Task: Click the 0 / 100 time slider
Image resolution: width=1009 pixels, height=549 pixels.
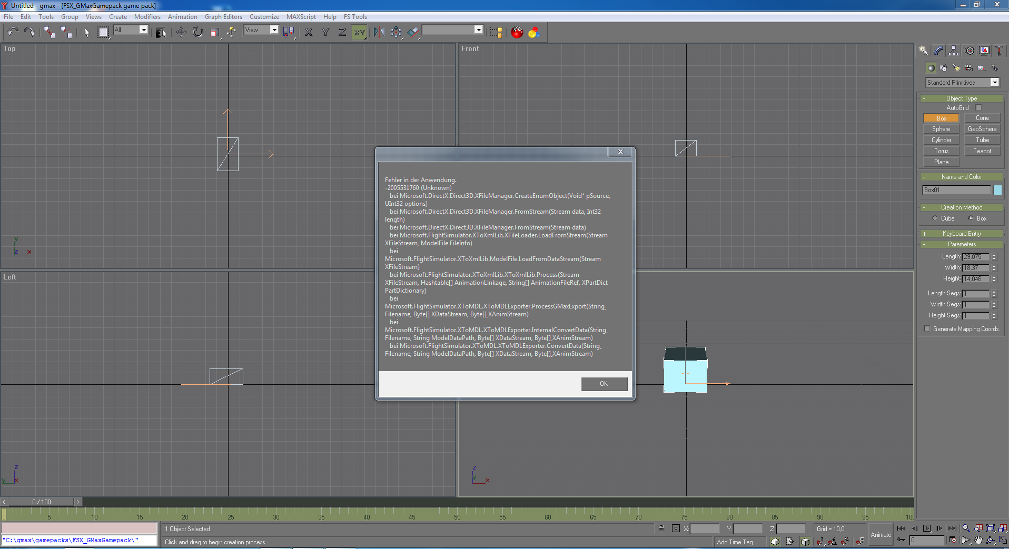Action: [42, 502]
